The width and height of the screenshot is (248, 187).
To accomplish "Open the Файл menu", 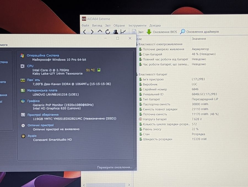I will (x=85, y=25).
